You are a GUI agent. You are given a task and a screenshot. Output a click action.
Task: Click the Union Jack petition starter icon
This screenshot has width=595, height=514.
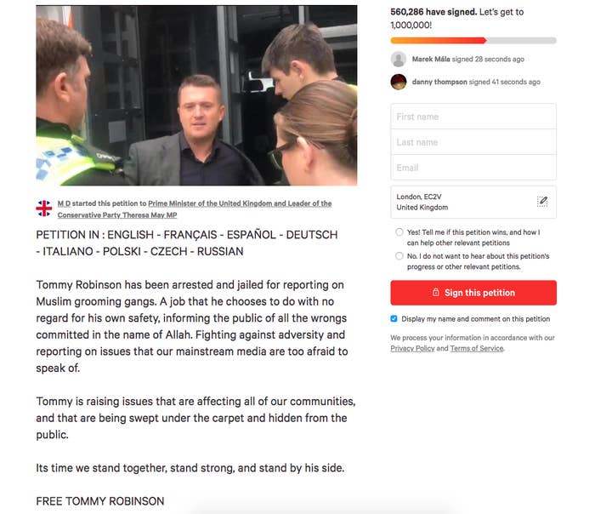tap(44, 208)
